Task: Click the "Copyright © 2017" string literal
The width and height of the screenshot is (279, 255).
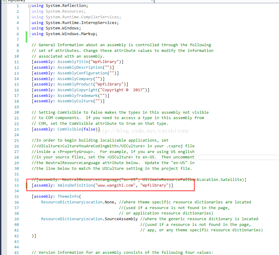Action: tap(123, 90)
